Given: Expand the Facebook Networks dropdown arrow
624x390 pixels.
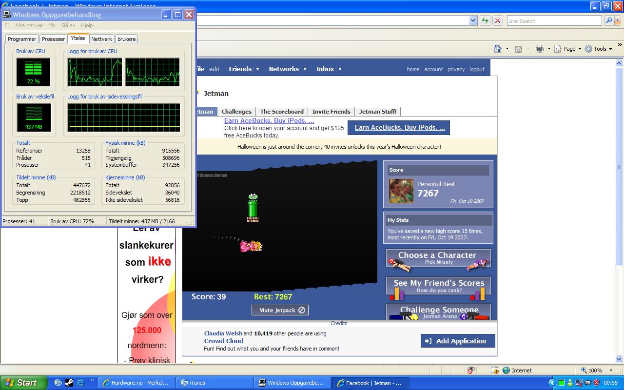Looking at the screenshot, I should [305, 69].
